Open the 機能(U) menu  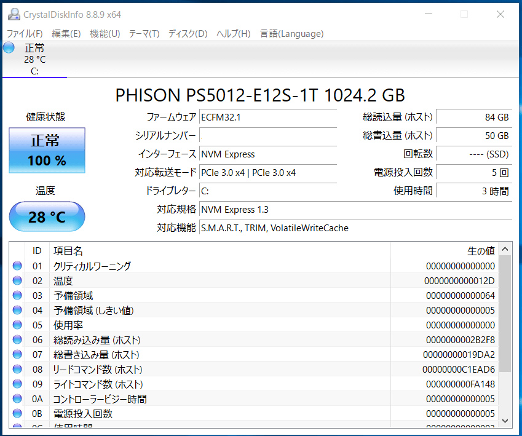tap(105, 34)
